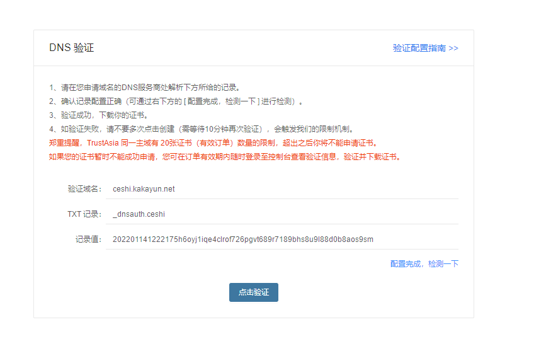The width and height of the screenshot is (546, 351).
Task: Open the 验证配置指南 >> link
Action: tap(426, 48)
